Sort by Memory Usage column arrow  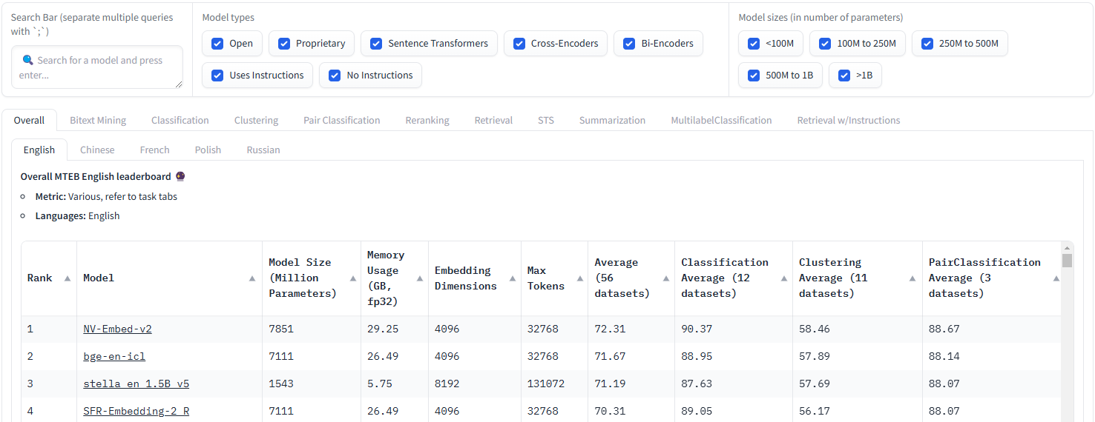(420, 278)
